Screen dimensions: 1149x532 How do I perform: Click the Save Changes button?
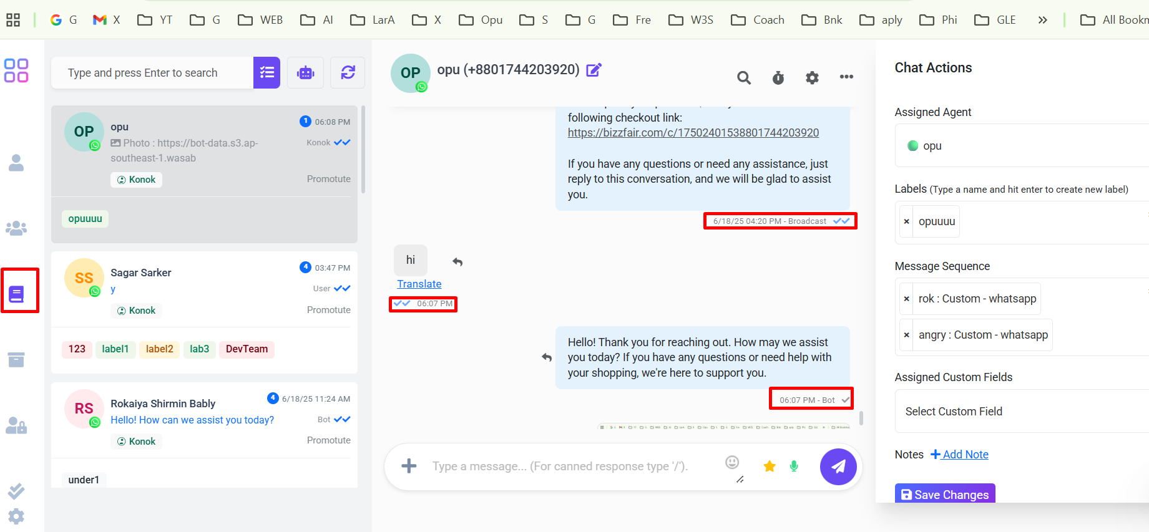point(944,495)
